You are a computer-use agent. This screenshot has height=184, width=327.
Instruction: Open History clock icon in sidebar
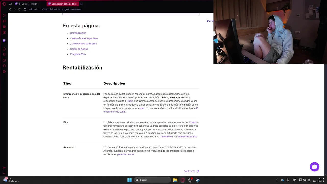4,60
